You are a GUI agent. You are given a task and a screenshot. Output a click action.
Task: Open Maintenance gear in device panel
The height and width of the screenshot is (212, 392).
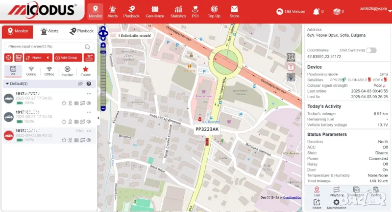[336, 204]
